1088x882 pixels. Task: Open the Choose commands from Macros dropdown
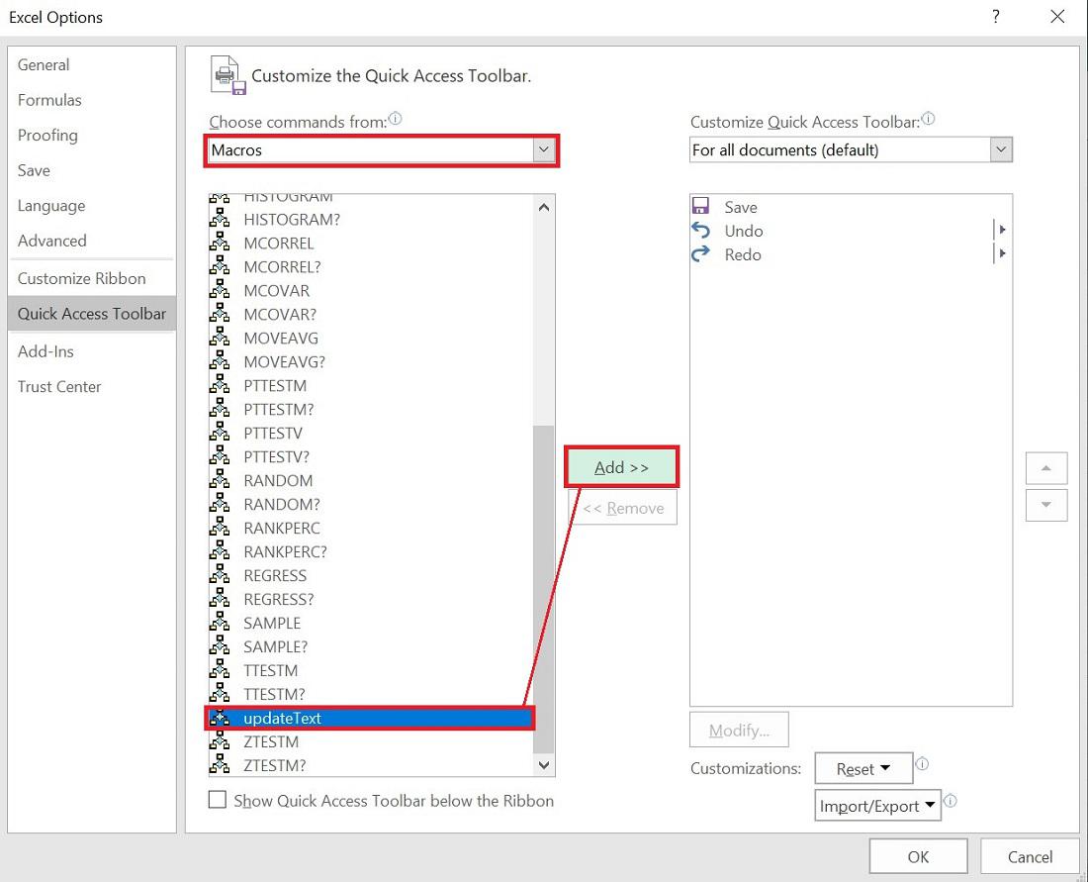click(544, 150)
